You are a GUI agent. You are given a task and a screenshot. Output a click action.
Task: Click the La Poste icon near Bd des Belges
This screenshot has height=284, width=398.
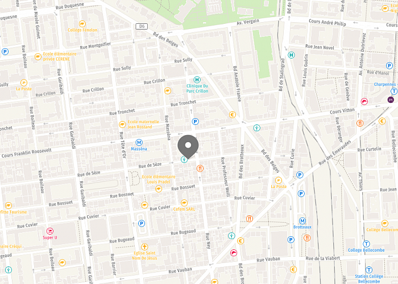coord(279,180)
